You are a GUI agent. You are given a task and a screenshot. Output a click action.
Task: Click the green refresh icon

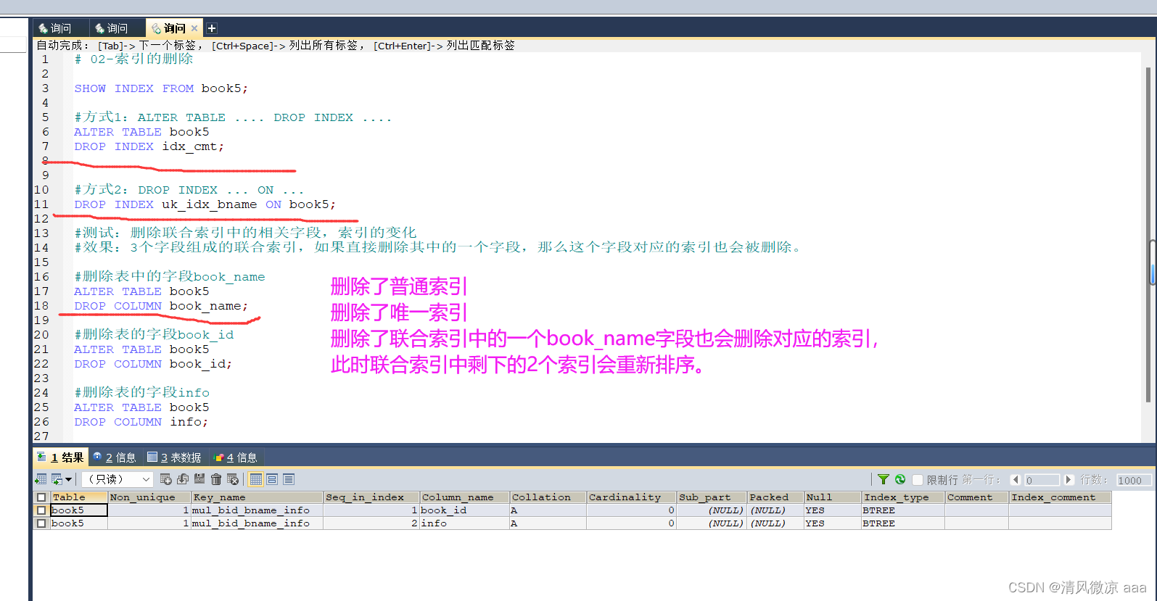pos(900,479)
